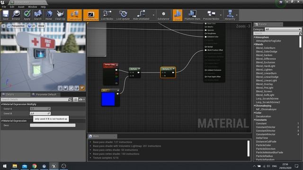Select the middle Multiply node

134,73
